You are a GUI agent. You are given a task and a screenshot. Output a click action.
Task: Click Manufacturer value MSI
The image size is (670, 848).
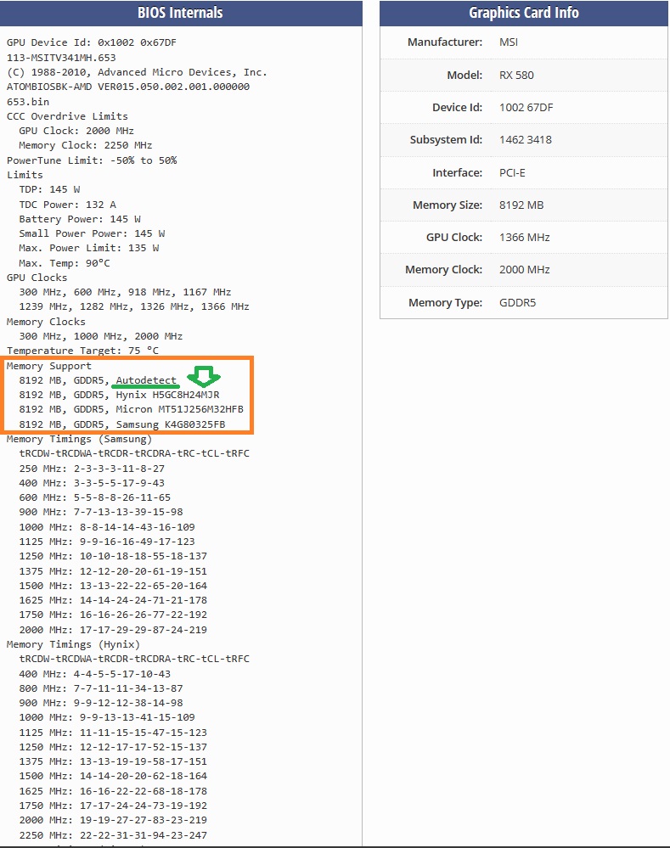point(509,42)
